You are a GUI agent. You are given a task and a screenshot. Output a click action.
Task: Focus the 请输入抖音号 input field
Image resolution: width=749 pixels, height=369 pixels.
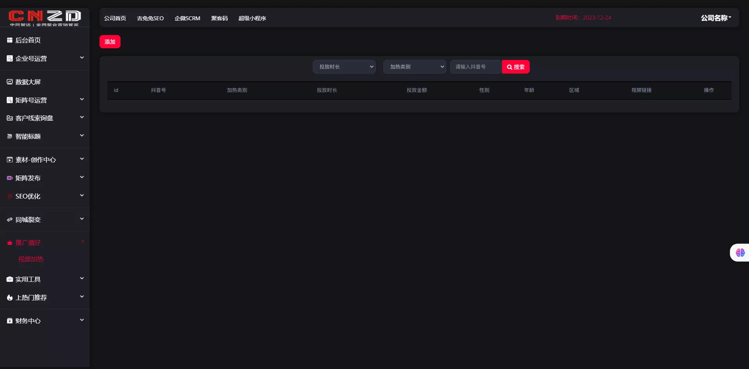point(476,67)
